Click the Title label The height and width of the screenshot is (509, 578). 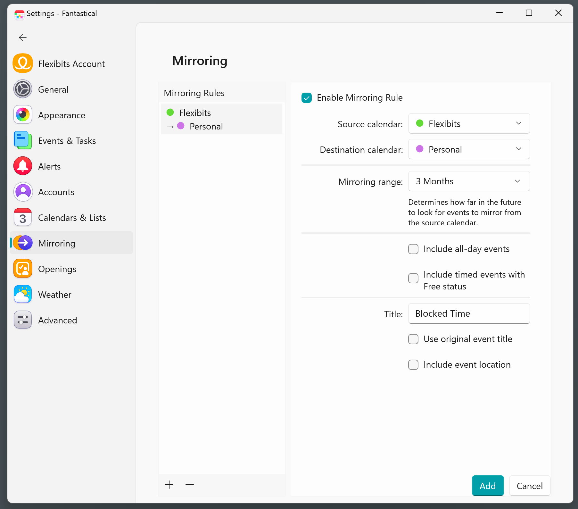(x=393, y=314)
